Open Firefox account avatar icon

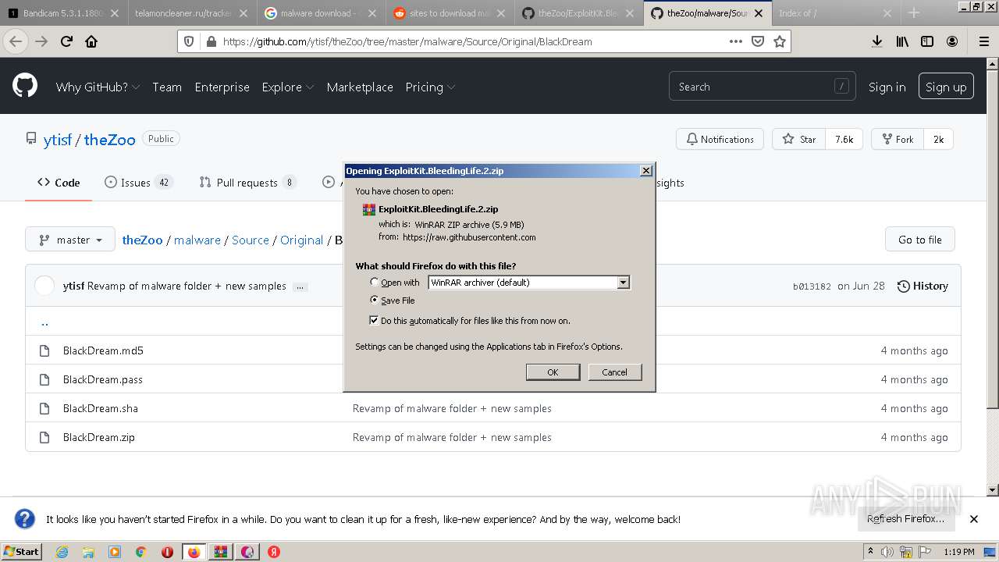tap(952, 41)
